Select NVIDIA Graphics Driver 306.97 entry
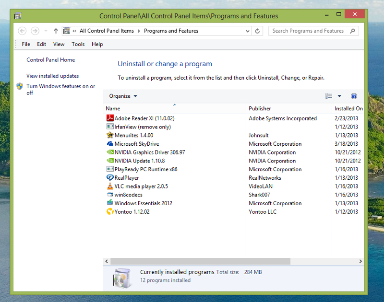Screen dimensions: 384x302 150,152
